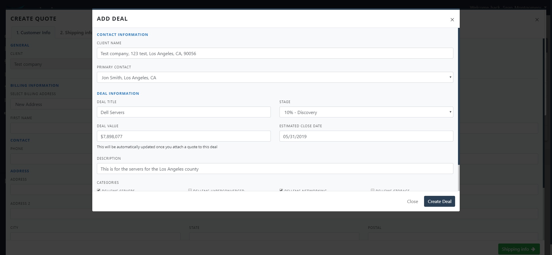The image size is (552, 255).
Task: Select the Estimated Close Date field 05/31/2019
Action: [x=366, y=136]
